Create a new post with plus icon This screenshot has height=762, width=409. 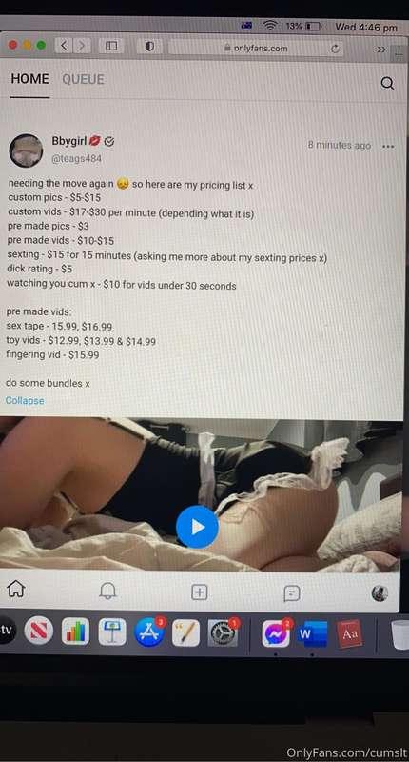pos(200,592)
